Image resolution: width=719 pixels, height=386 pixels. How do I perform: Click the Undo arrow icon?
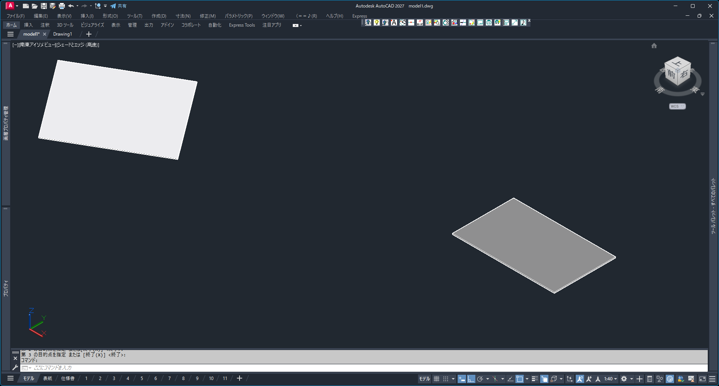coord(71,6)
